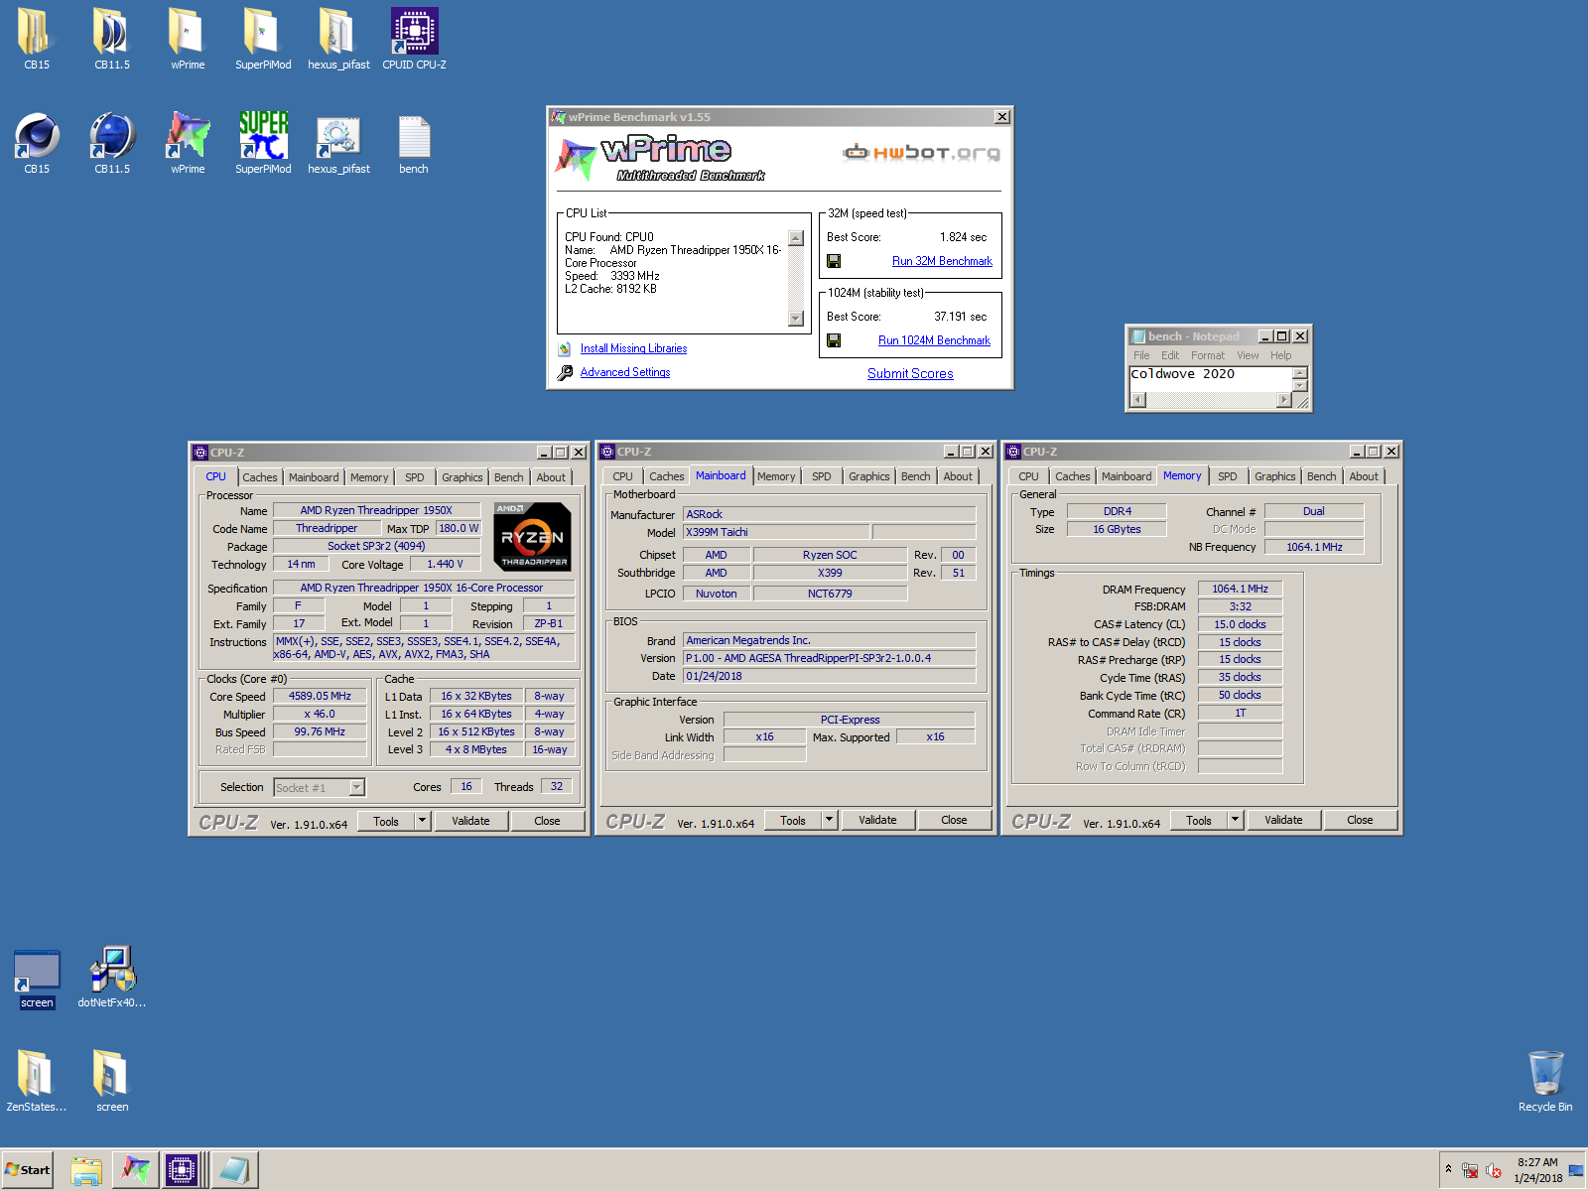The width and height of the screenshot is (1588, 1191).
Task: Click the save icon for 32M score
Action: point(834,261)
